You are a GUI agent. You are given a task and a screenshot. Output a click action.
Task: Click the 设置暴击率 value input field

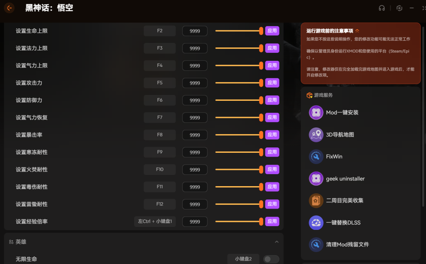click(x=195, y=135)
